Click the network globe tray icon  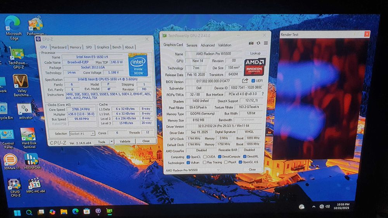click(321, 206)
